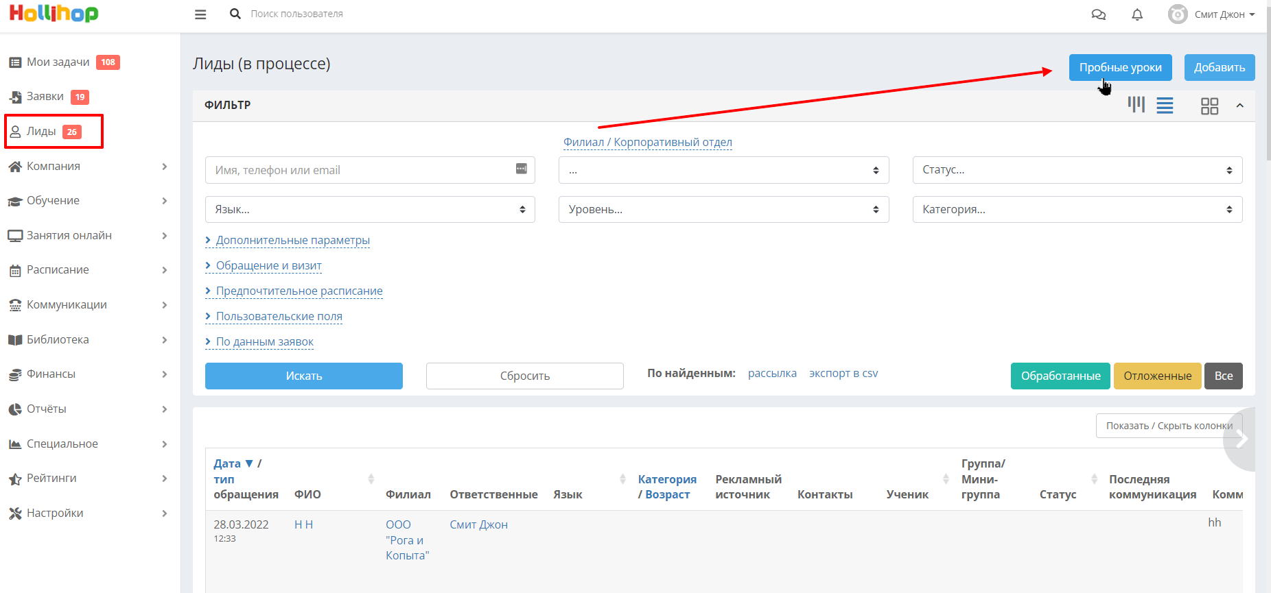Click the search magnifier icon
1271x593 pixels.
[235, 14]
